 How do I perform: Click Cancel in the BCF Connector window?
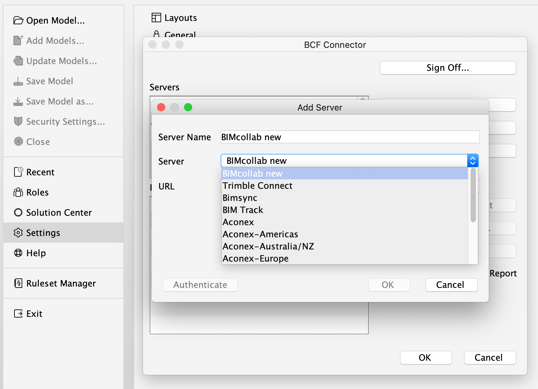[x=490, y=358]
